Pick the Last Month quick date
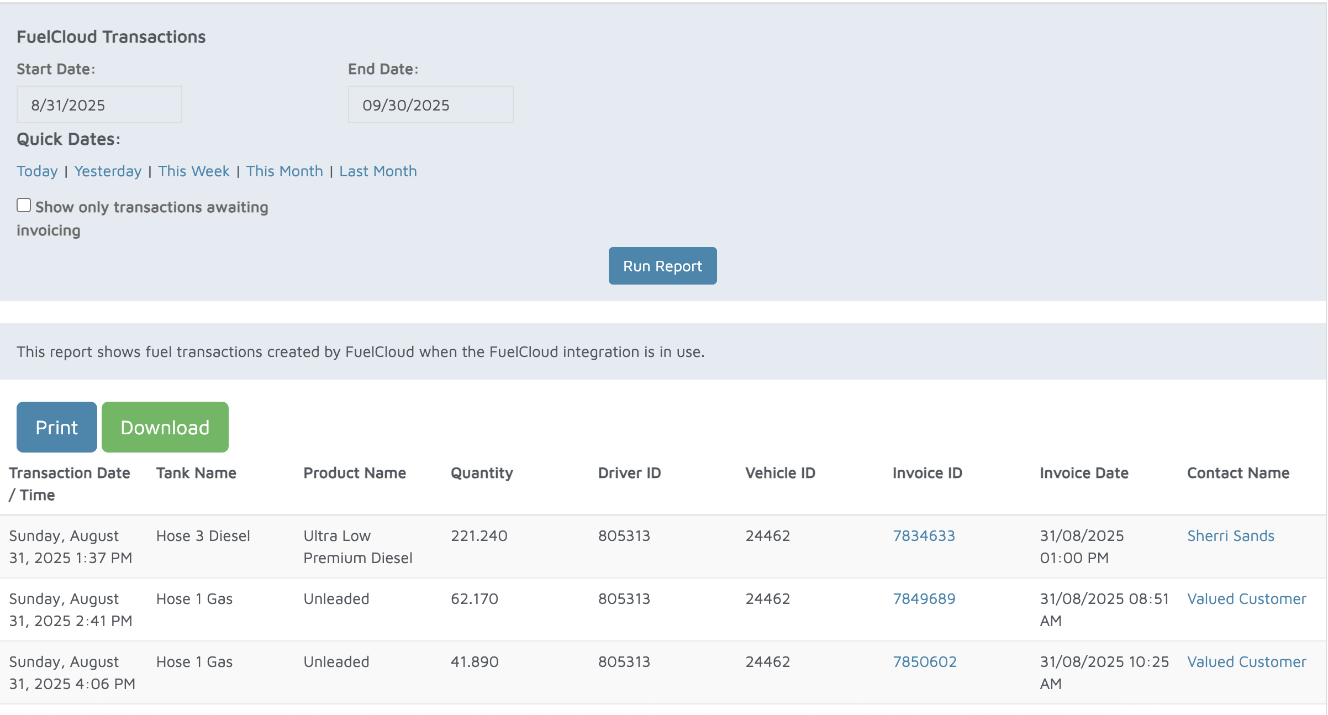This screenshot has width=1328, height=715. pos(378,171)
